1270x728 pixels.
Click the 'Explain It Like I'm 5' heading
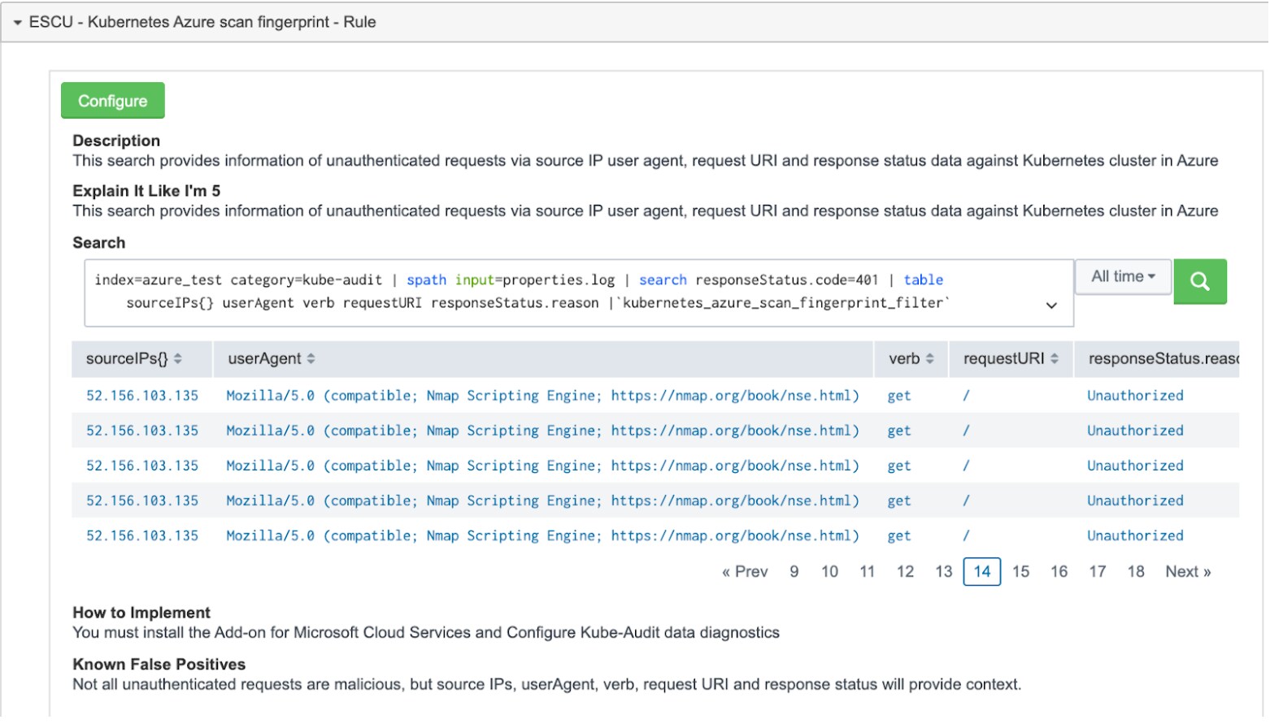pos(146,191)
